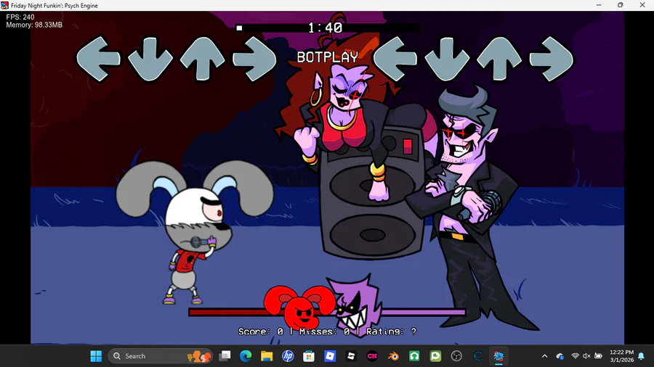
Task: Open the Windows Start menu
Action: click(x=96, y=356)
